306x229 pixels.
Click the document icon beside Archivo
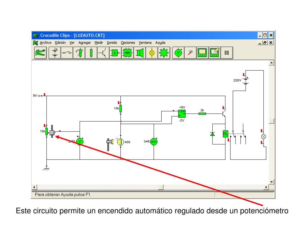click(x=36, y=43)
